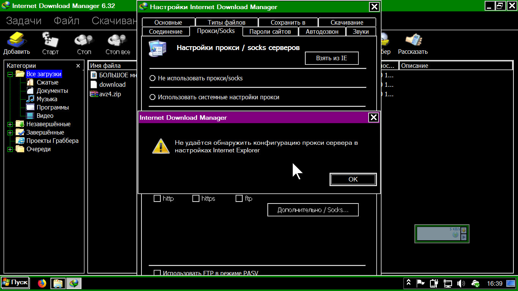
Task: Toggle Использовать FTP в режиме PASV checkbox
Action: 157,273
